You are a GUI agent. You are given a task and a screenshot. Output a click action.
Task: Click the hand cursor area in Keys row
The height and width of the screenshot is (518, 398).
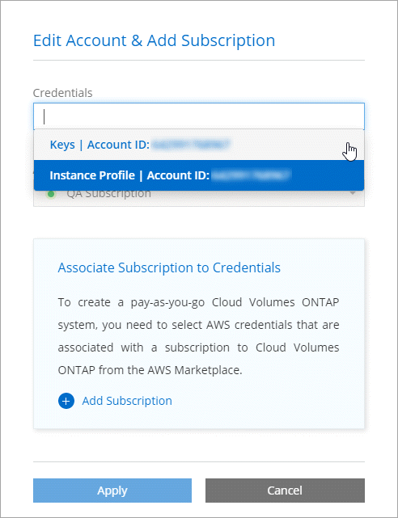click(349, 152)
